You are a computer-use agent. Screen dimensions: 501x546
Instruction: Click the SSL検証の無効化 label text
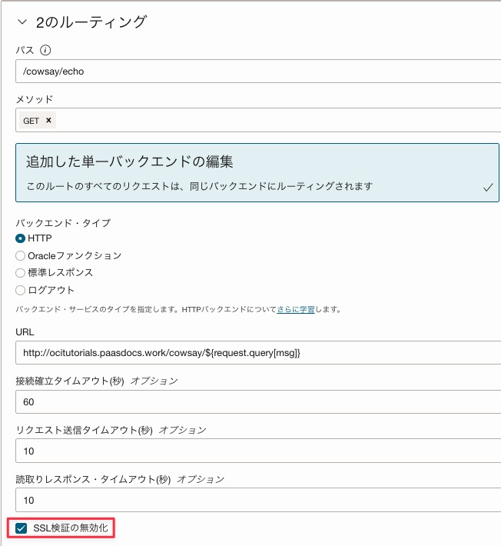71,528
